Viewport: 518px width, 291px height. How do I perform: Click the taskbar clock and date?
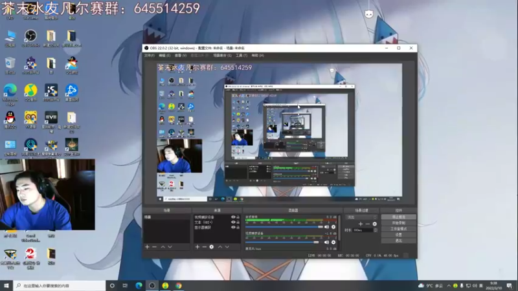(x=494, y=286)
